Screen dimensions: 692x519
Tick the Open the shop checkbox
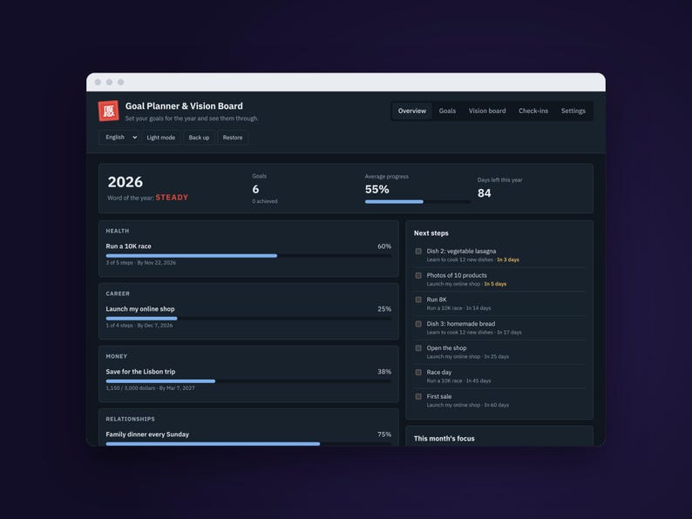point(418,348)
